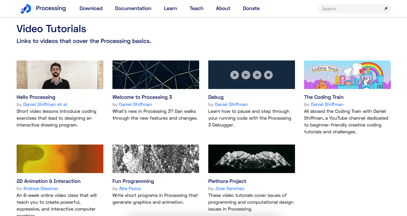Viewport: 407px width, 216px height.
Task: Open the Debug video thumbnail
Action: [x=252, y=75]
